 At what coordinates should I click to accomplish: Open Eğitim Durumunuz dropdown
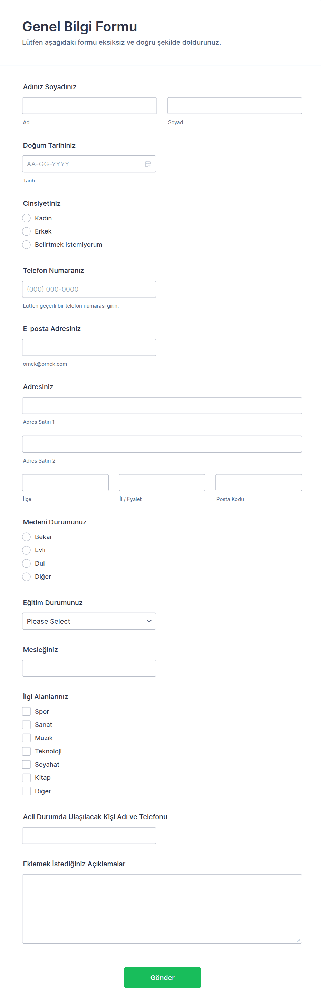point(89,621)
